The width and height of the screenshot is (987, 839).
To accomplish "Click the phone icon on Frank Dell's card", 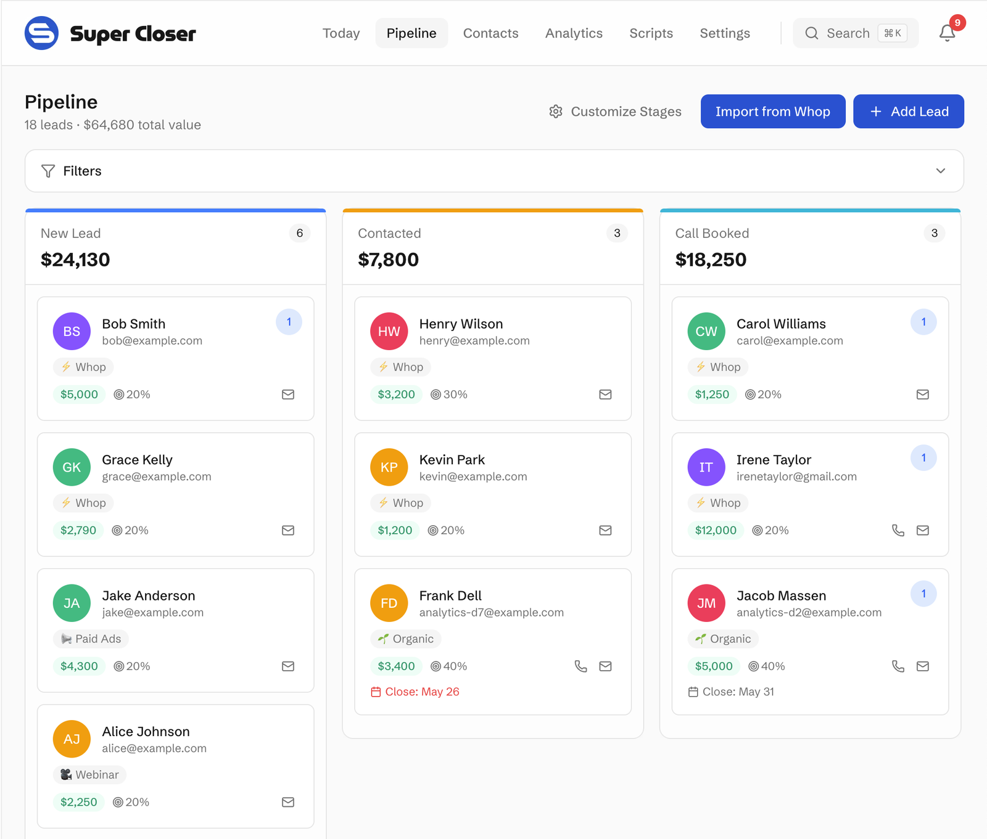I will coord(580,666).
